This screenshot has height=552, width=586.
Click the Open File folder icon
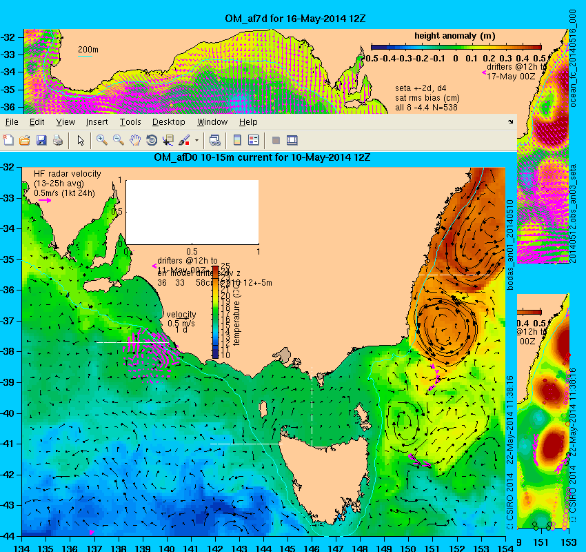pos(25,140)
